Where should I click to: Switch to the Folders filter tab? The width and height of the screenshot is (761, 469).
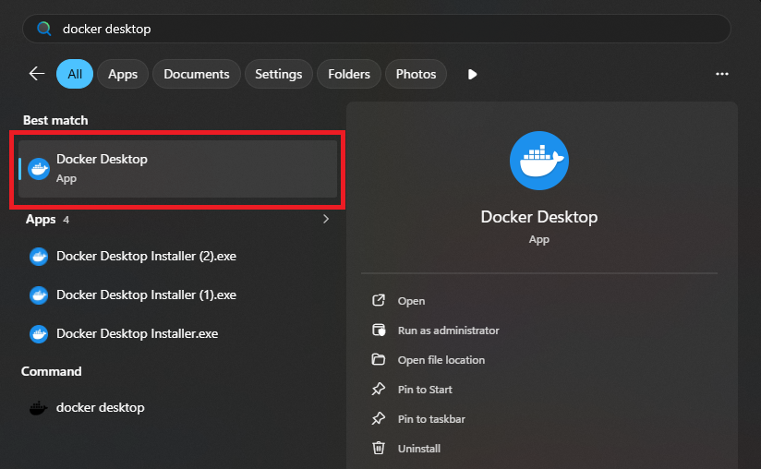[349, 74]
